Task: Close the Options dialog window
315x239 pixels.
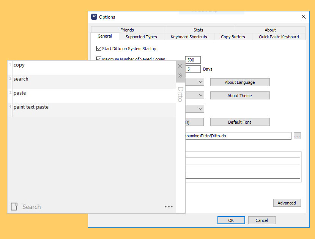Action: pos(304,17)
